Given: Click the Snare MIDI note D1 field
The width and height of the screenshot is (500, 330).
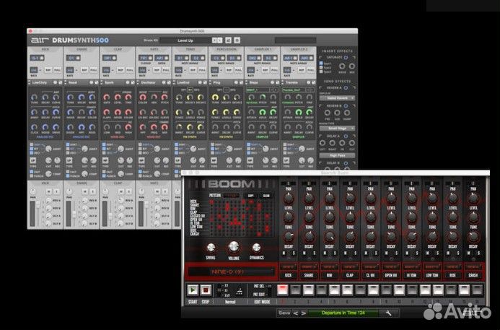Looking at the screenshot, I should [73, 58].
